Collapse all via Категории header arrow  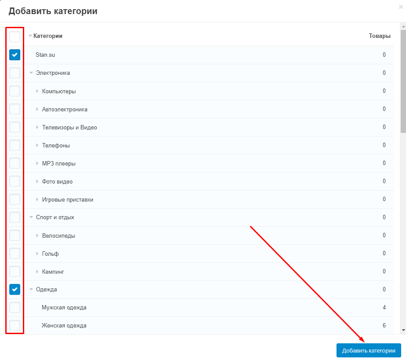pyautogui.click(x=30, y=36)
